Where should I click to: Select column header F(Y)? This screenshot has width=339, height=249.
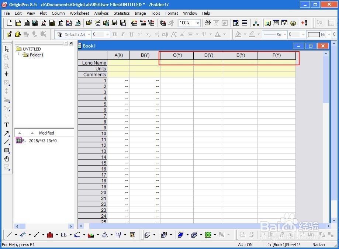277,55
